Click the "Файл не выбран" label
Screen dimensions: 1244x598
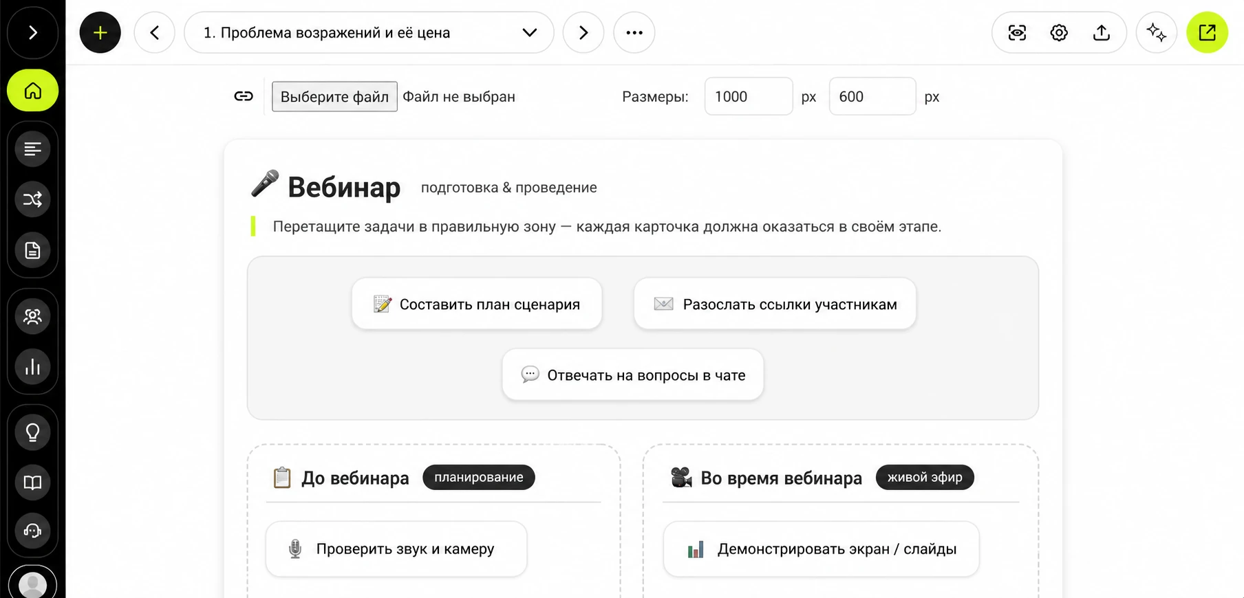459,96
